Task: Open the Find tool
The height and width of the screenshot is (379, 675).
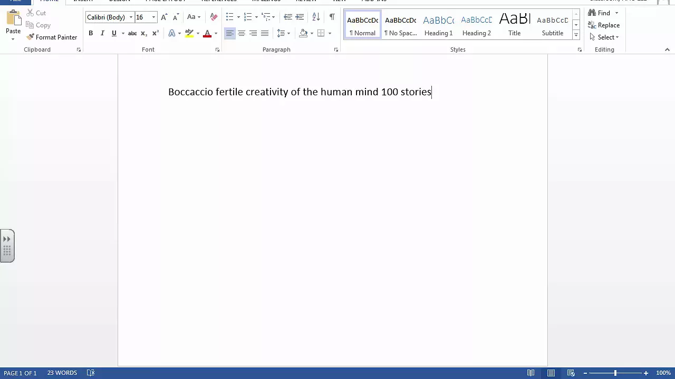Action: pos(600,13)
